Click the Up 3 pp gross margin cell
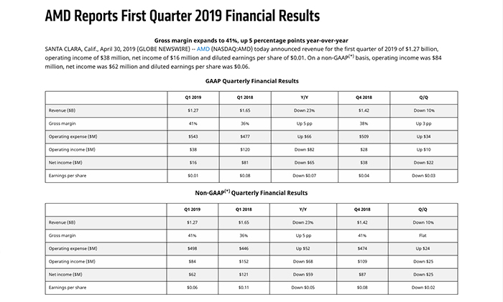Viewport: 503px width, 302px height. click(423, 123)
